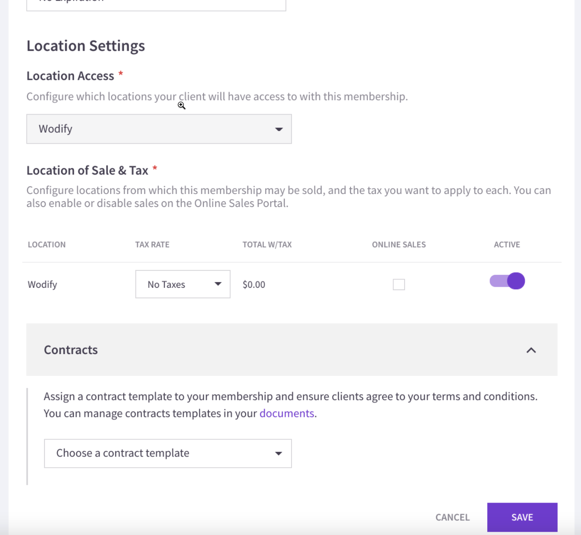Click the CANCEL button
Viewport: 581px width, 535px height.
point(452,517)
